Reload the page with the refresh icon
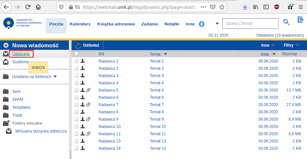This screenshot has width=307, height=159. [x=28, y=7]
